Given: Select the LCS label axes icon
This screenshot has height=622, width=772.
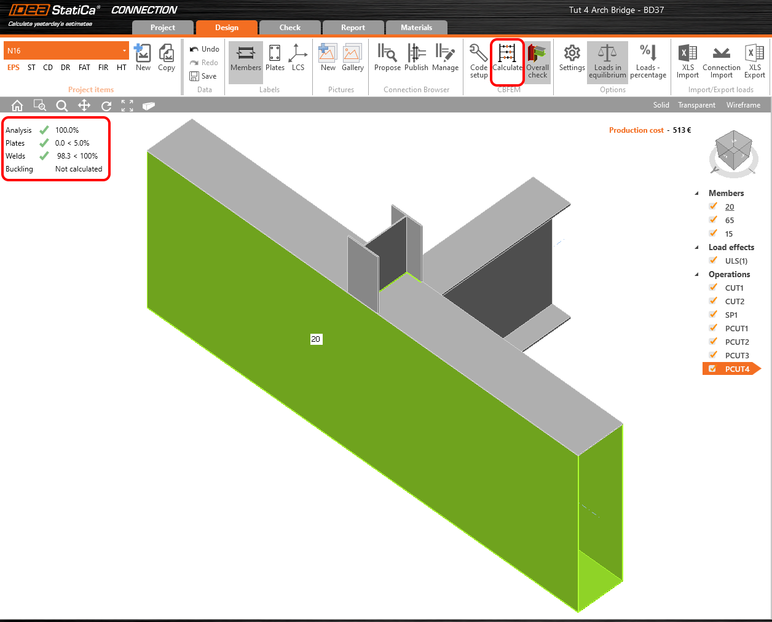Looking at the screenshot, I should [298, 58].
